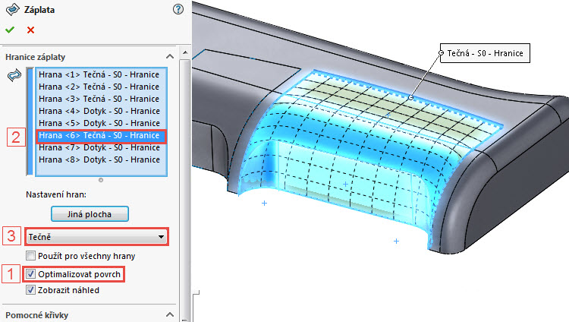Select Hrana <5> Dotyk in edge list

pyautogui.click(x=101, y=123)
